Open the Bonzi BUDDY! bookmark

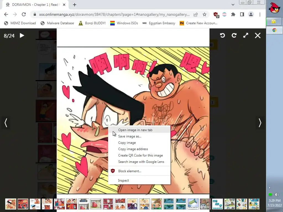click(x=92, y=23)
